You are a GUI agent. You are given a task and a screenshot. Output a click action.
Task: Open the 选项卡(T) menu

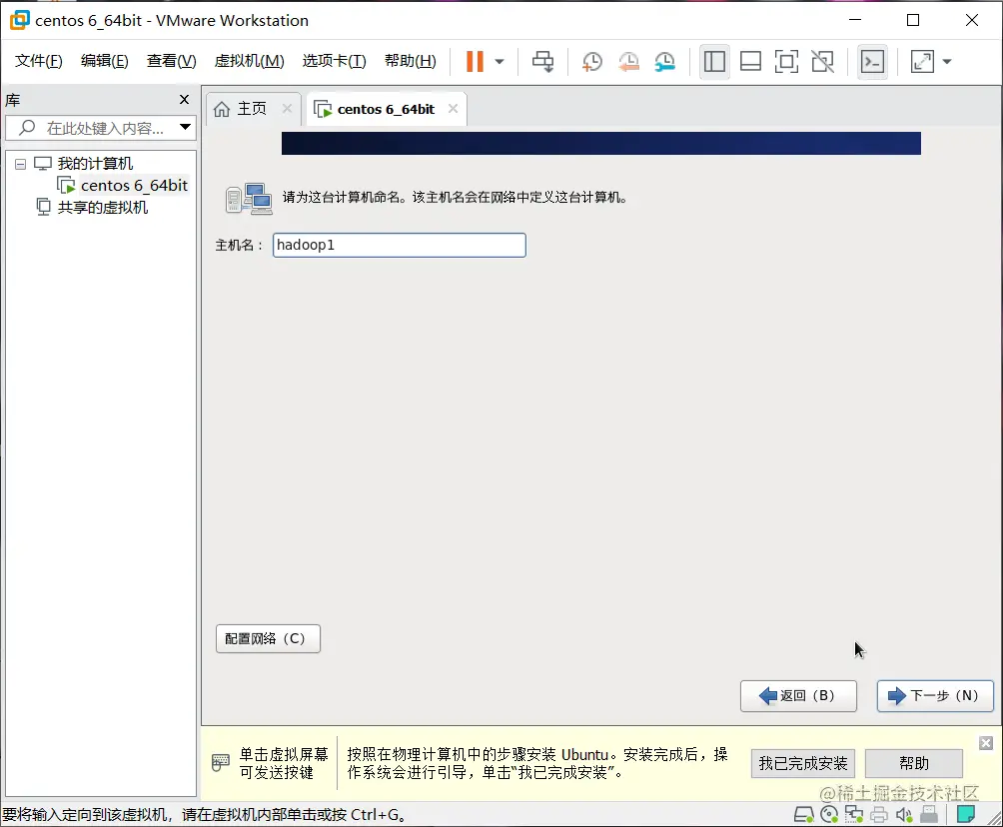334,61
